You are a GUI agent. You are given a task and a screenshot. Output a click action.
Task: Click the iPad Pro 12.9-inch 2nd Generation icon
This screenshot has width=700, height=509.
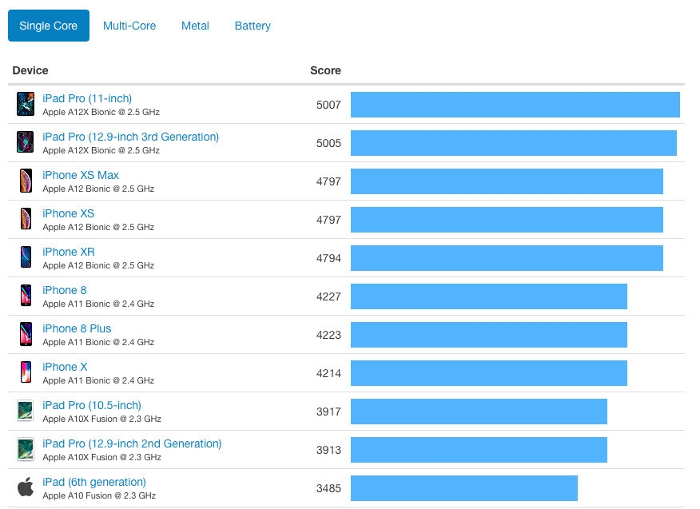pos(26,449)
